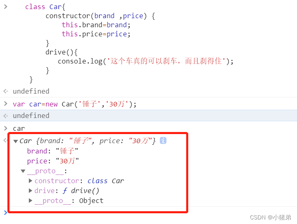Click the Car {brand, price} summary text
This screenshot has width=297, height=224.
(x=87, y=141)
